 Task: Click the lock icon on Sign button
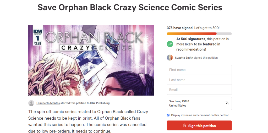[x=184, y=126]
